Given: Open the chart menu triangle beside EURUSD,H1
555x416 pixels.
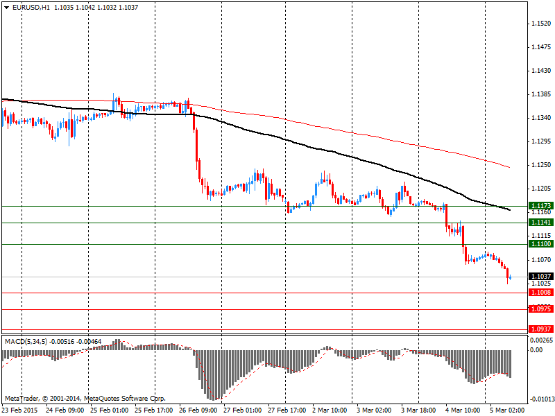Looking at the screenshot, I should pyautogui.click(x=6, y=7).
